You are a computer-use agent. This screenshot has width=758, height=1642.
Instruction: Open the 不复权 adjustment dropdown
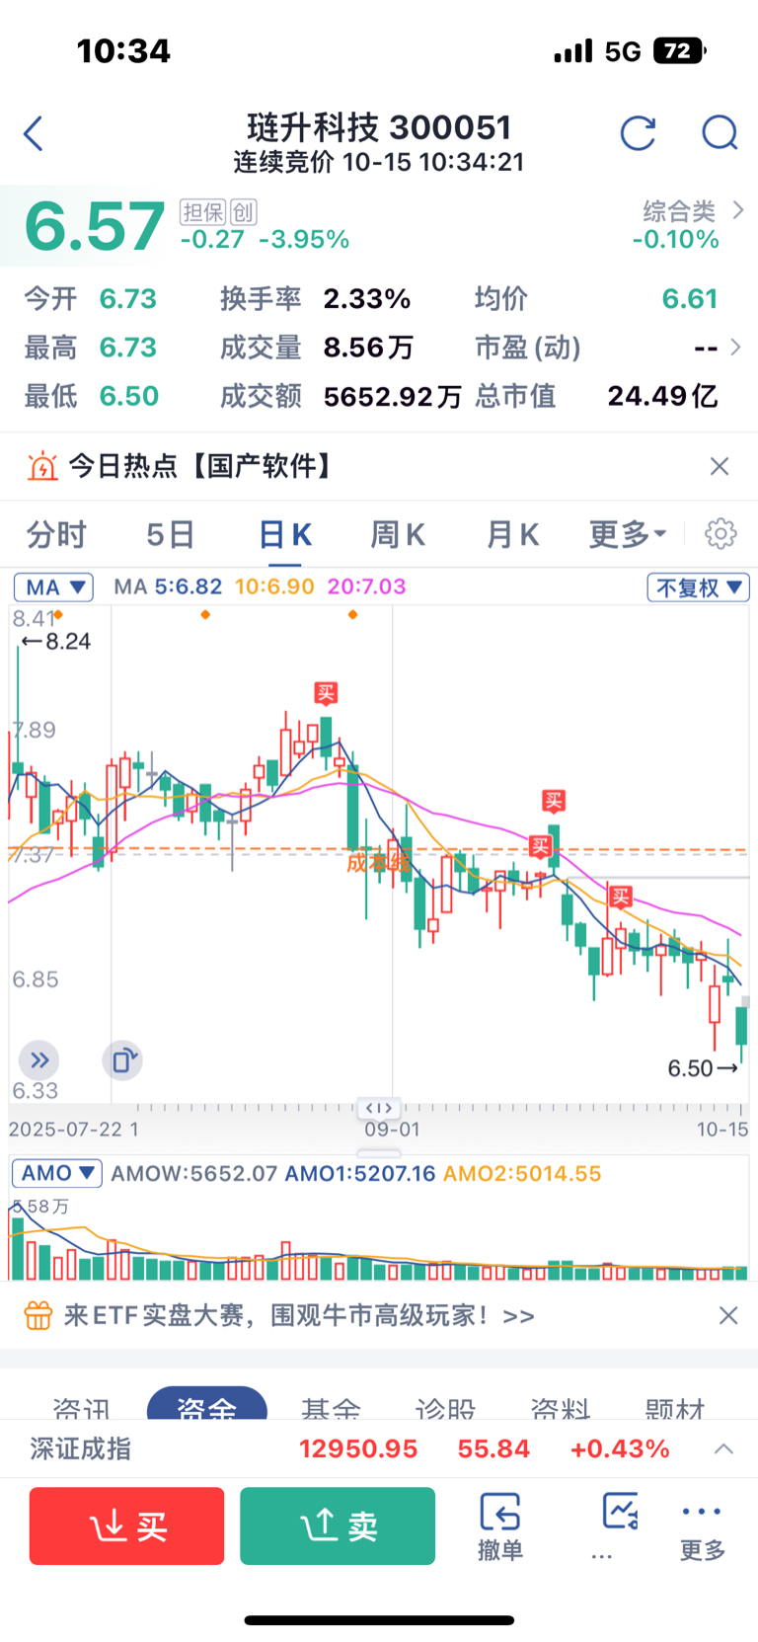point(698,587)
